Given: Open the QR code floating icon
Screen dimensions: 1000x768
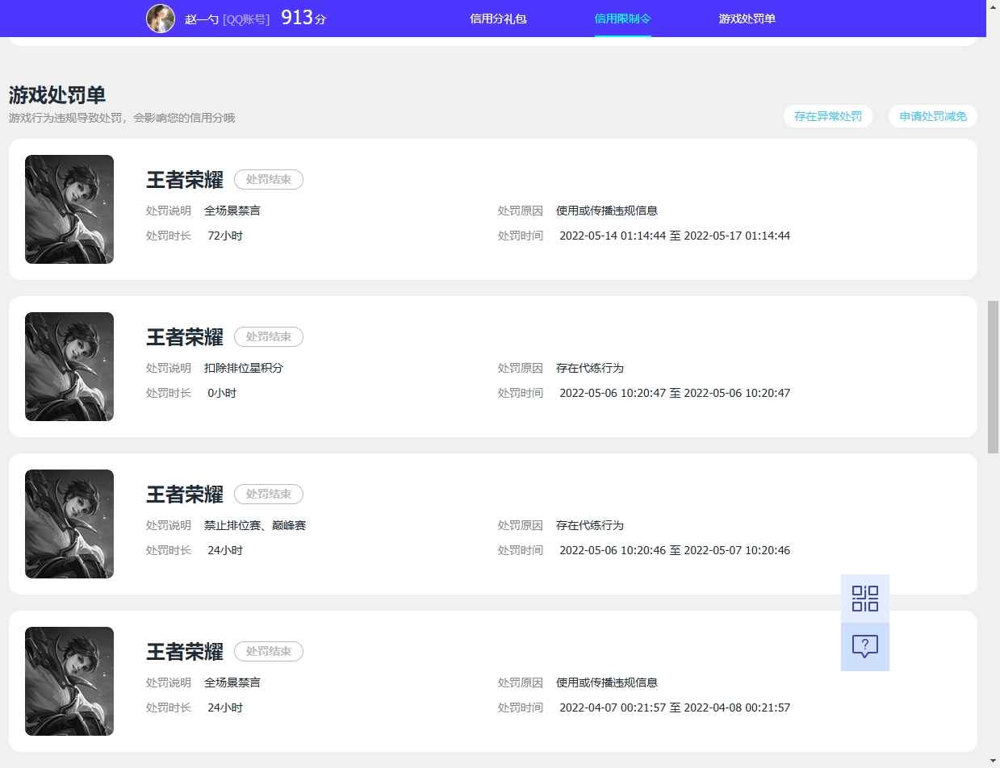Looking at the screenshot, I should coord(864,599).
